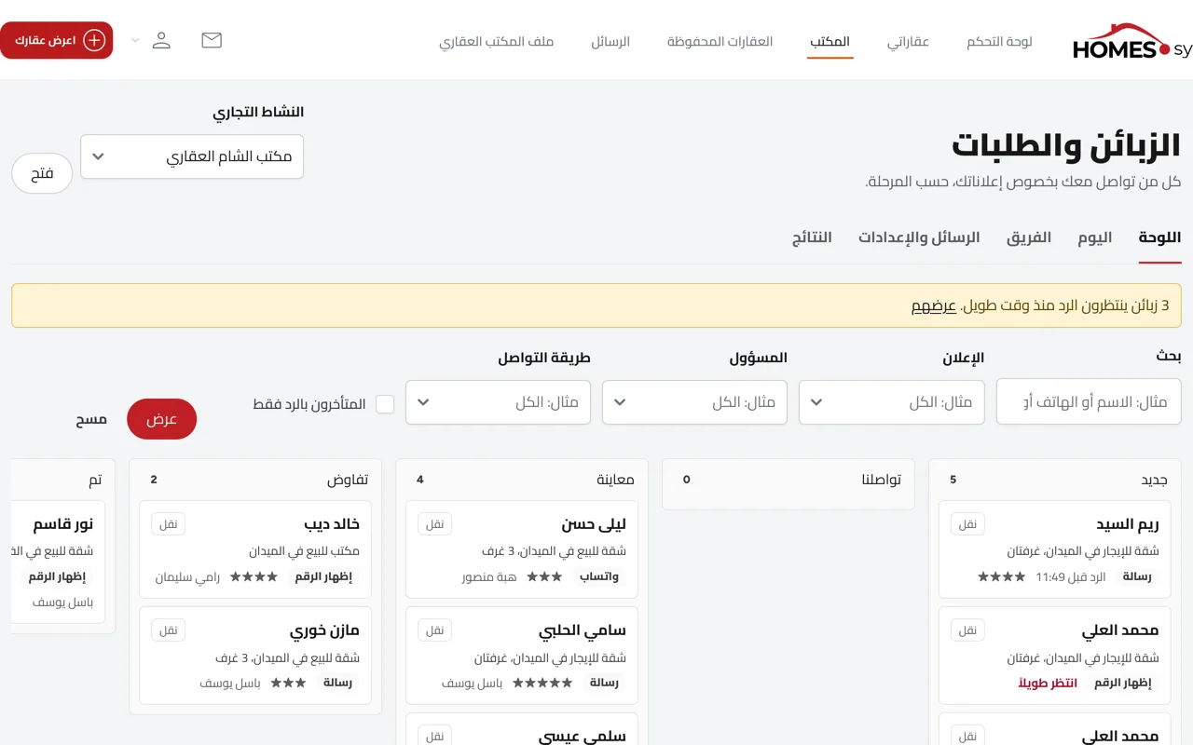Open الرسائل in the top navigation bar
This screenshot has height=745, width=1193.
click(610, 42)
